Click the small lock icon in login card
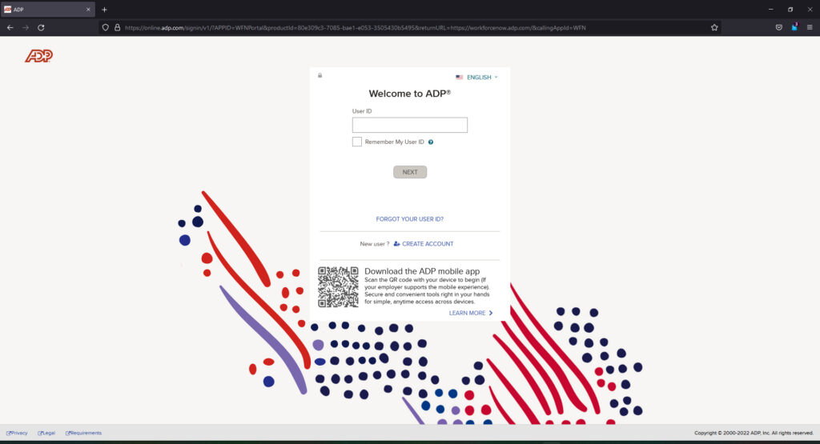Screen dimensions: 820x444 320,75
